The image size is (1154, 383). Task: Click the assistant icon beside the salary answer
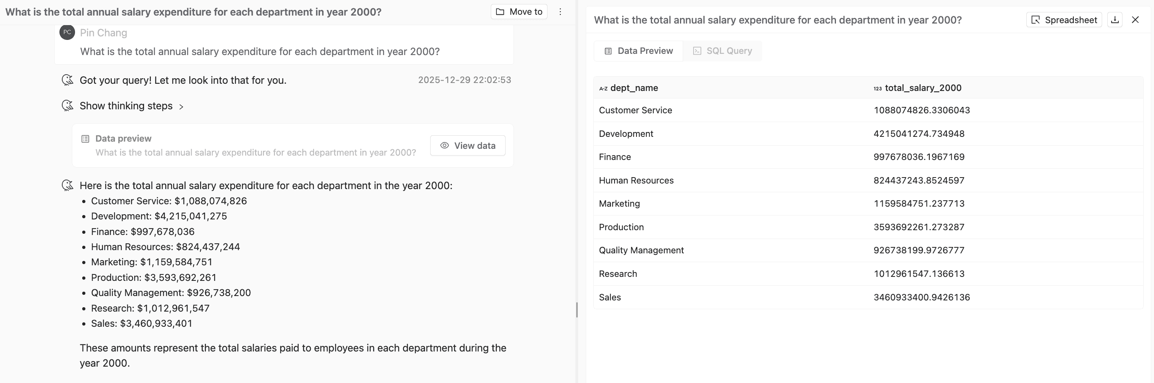pyautogui.click(x=67, y=186)
